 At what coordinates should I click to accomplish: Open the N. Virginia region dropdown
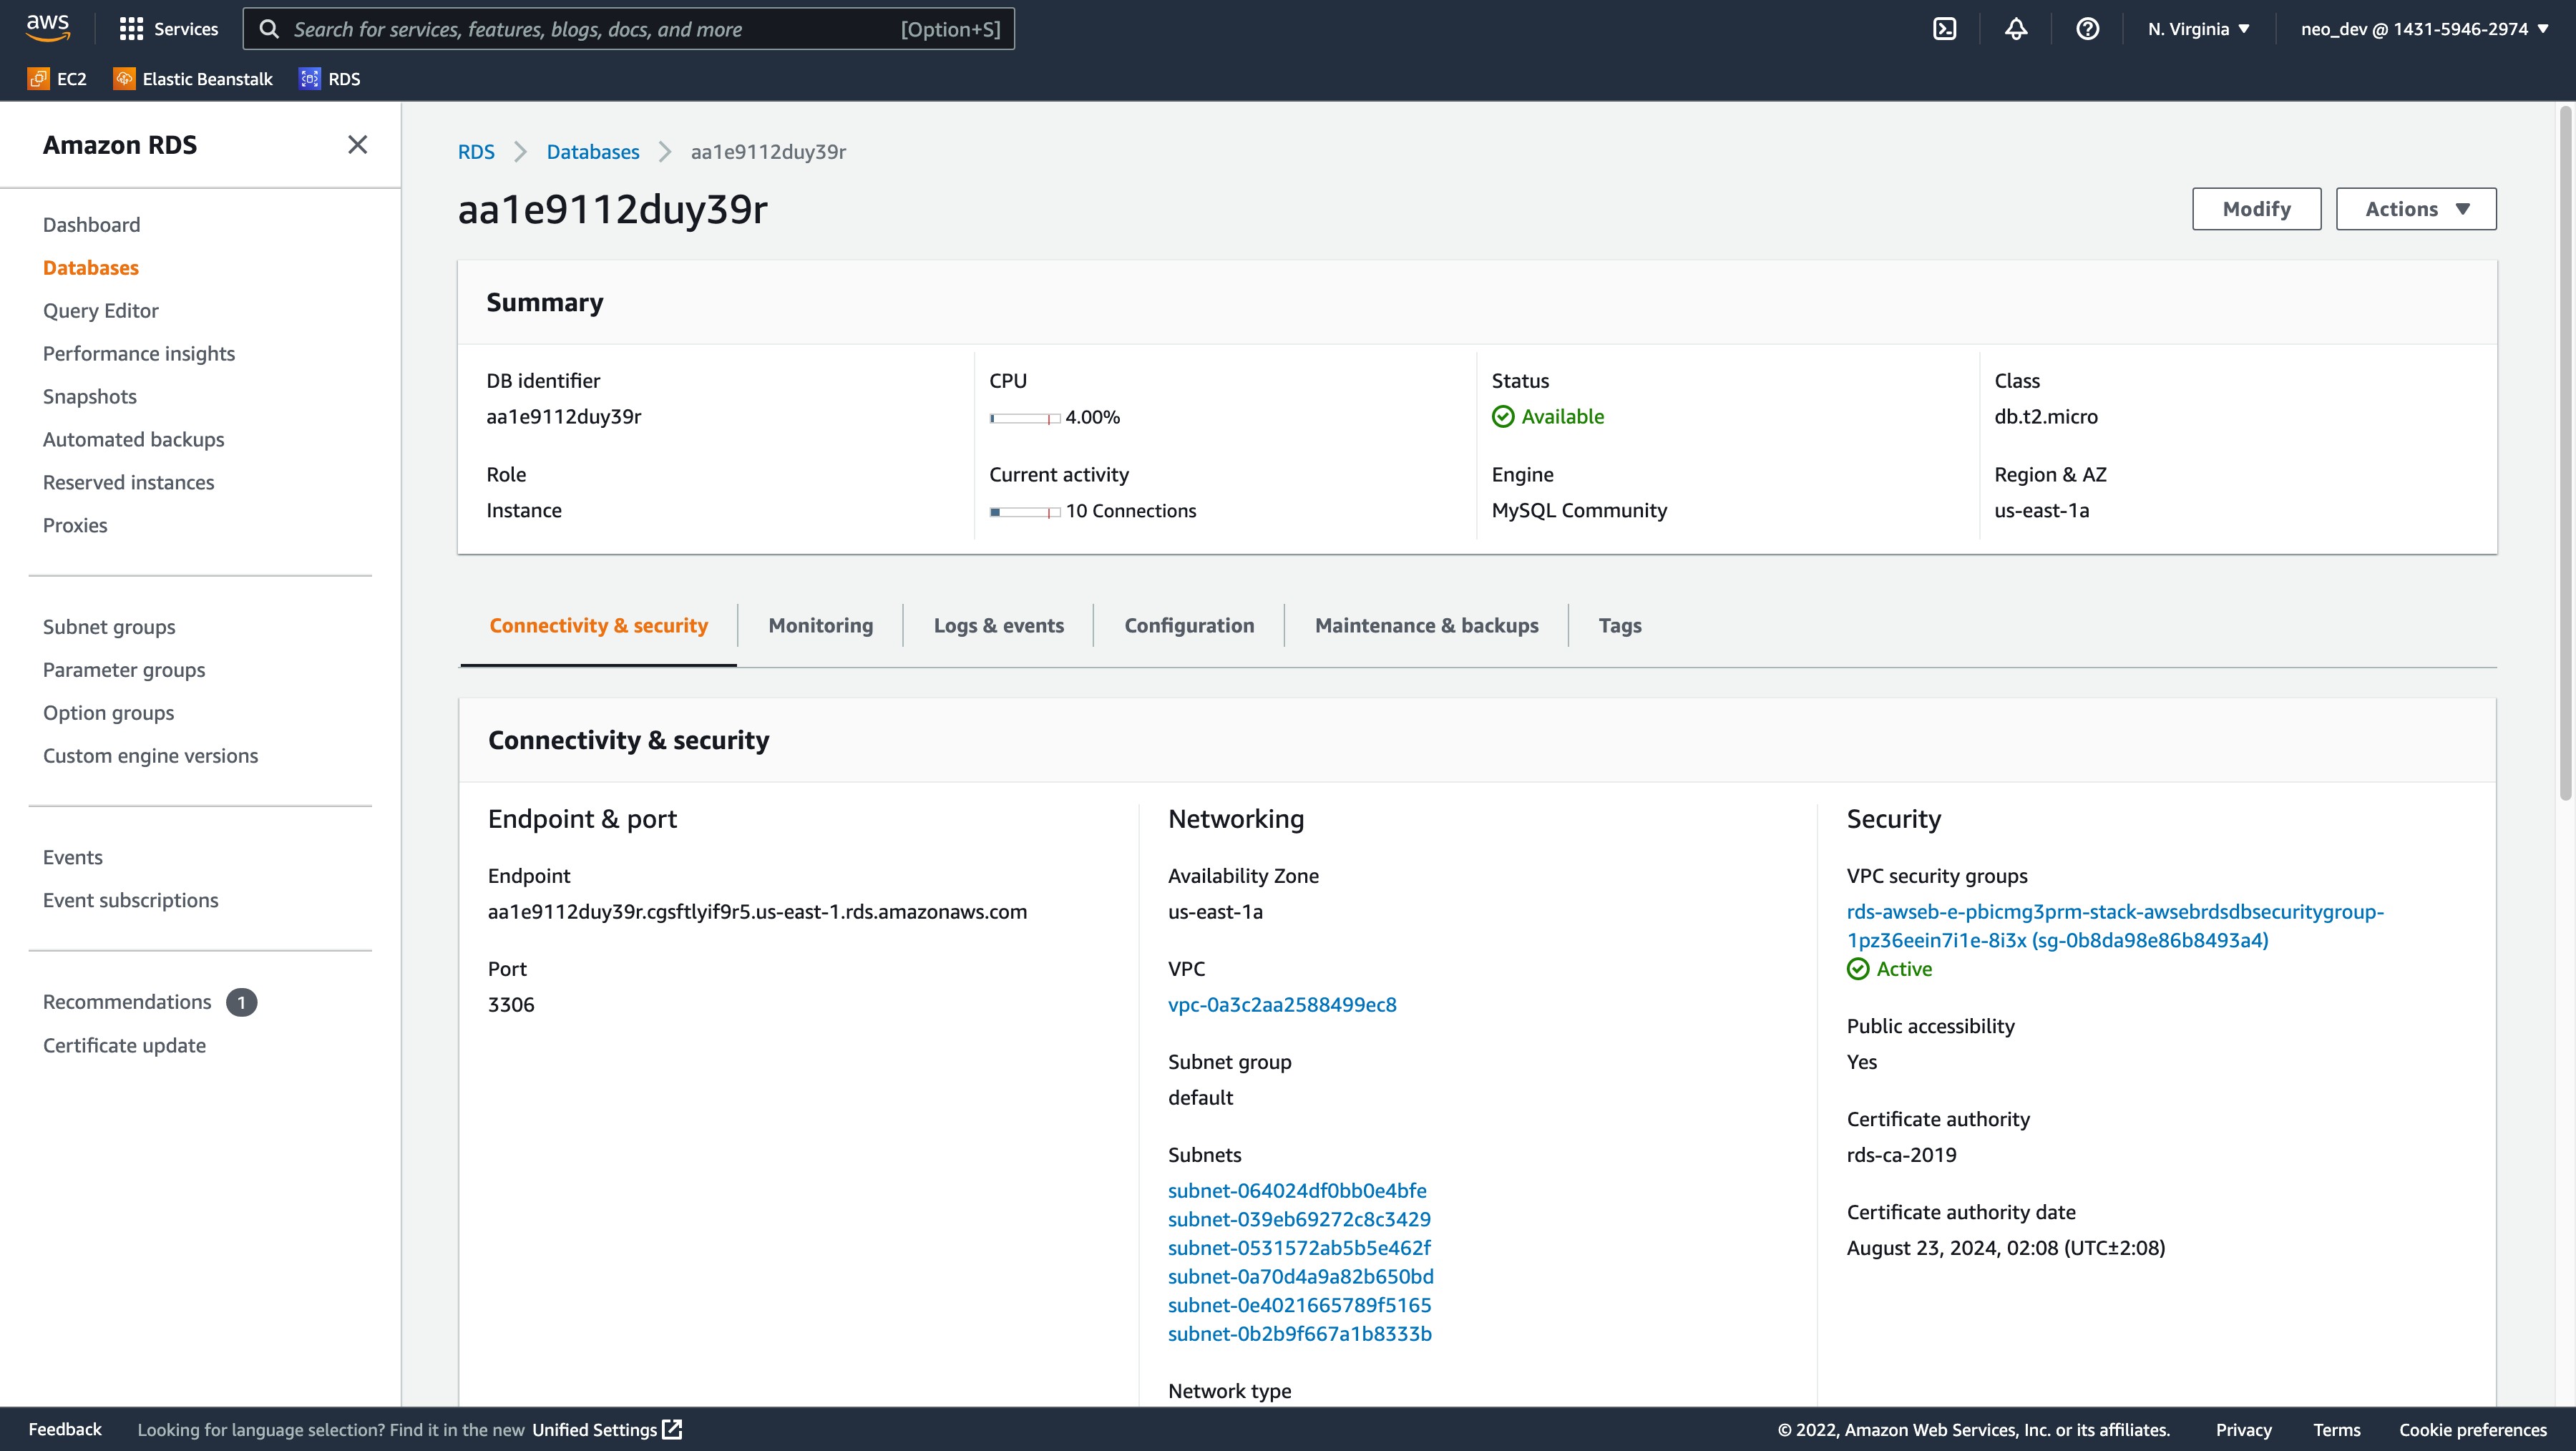[x=2199, y=29]
